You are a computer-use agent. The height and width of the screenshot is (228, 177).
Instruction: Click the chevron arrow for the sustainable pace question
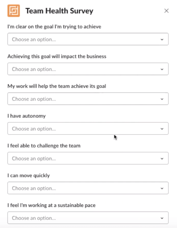coord(162,218)
